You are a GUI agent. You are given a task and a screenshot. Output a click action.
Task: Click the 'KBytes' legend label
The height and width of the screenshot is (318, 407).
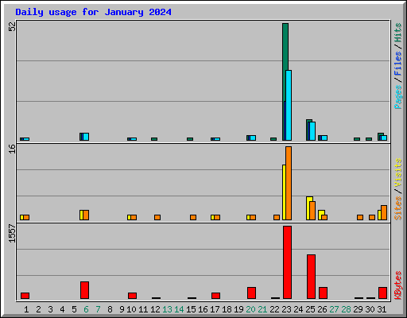397,285
